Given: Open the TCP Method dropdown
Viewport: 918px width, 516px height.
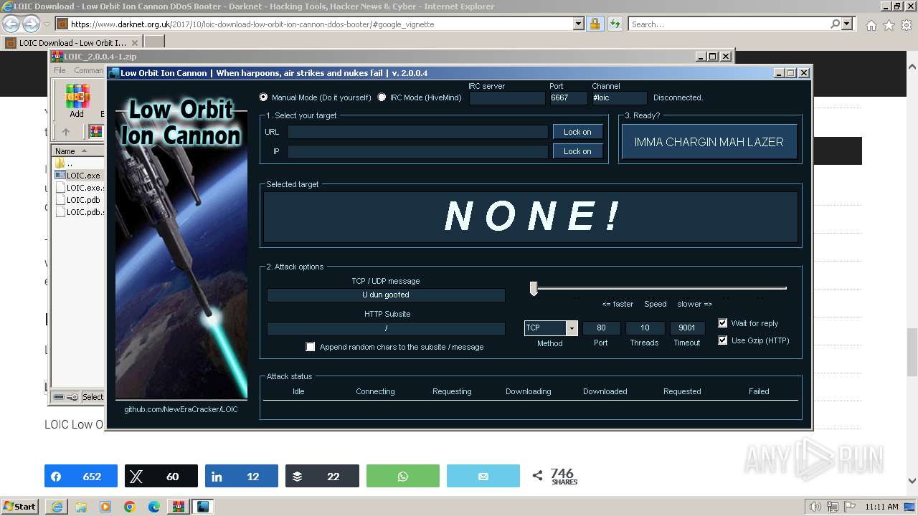Looking at the screenshot, I should (x=572, y=328).
